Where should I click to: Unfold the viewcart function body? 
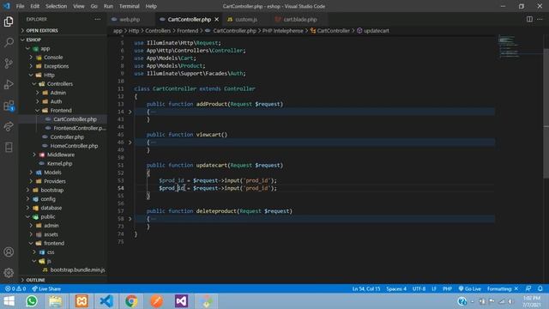130,142
